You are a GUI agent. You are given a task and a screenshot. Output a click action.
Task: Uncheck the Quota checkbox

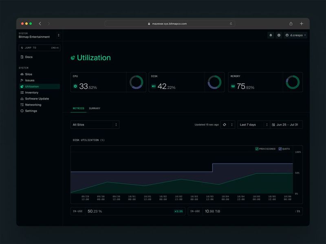(280, 149)
